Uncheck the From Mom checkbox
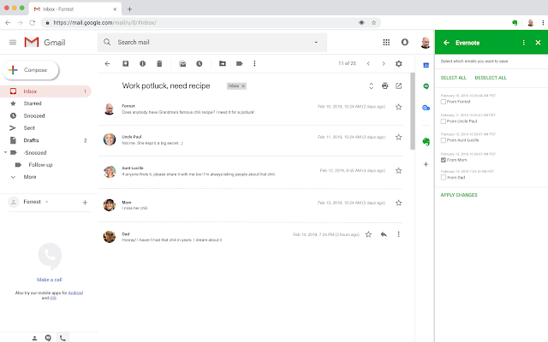 point(444,160)
